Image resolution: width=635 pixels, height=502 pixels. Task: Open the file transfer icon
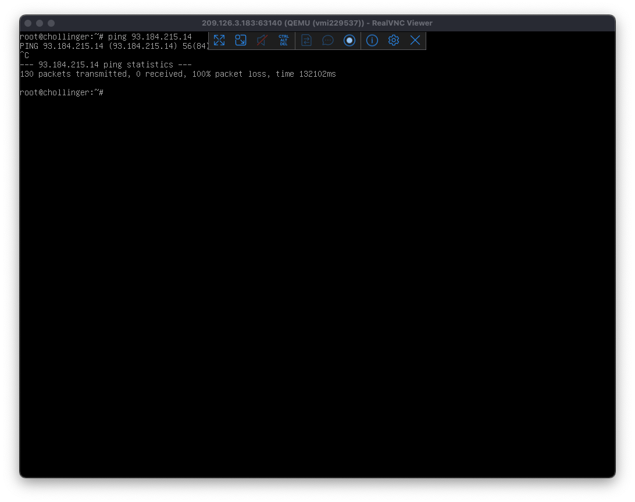click(x=306, y=41)
